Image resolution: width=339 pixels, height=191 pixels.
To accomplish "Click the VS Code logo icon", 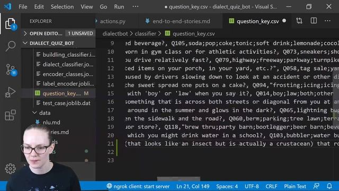I will tap(8, 7).
